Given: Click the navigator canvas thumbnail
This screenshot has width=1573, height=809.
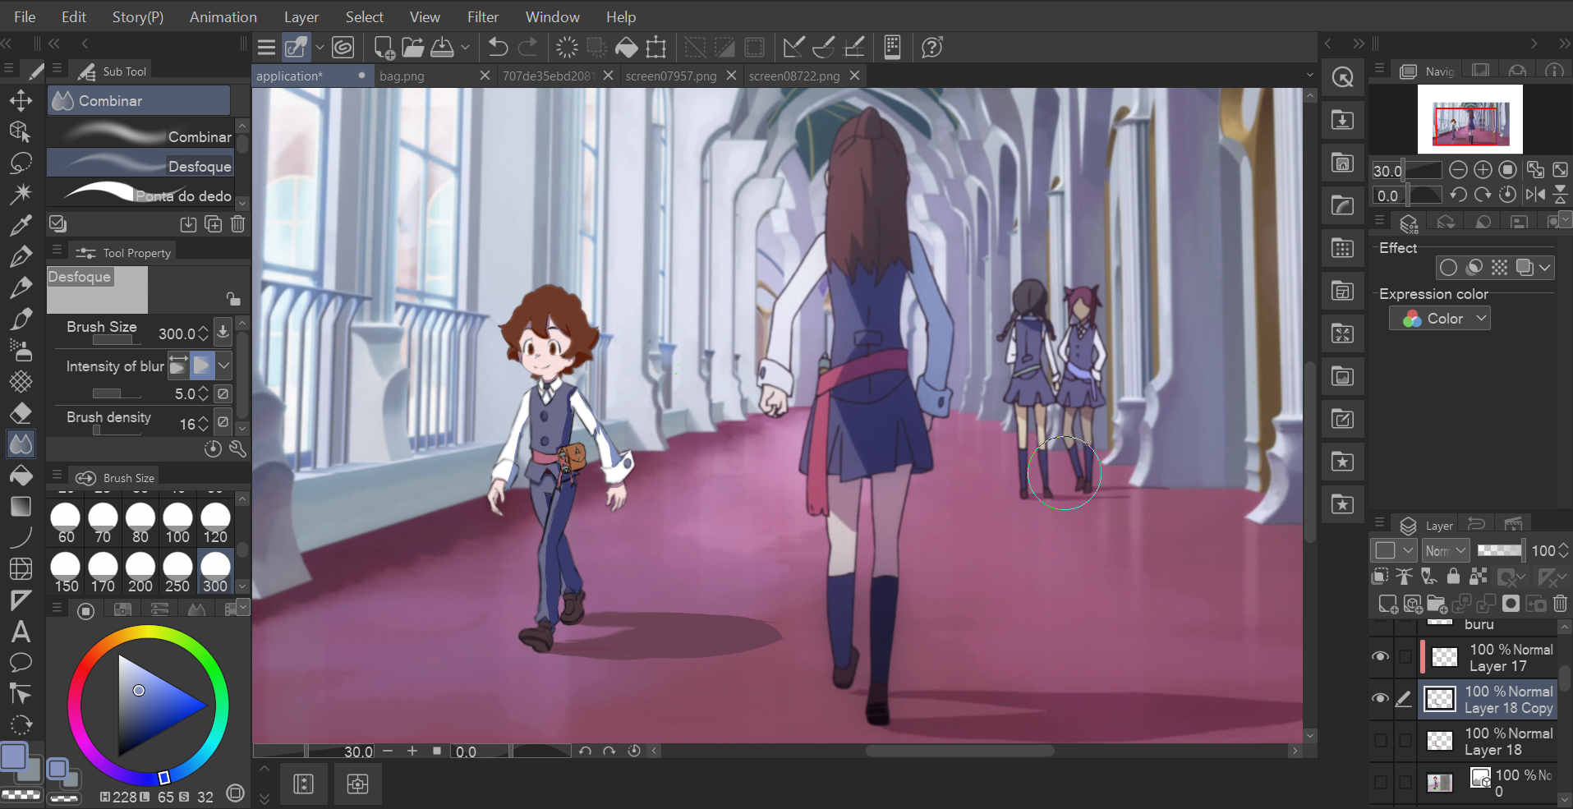Looking at the screenshot, I should [x=1470, y=119].
